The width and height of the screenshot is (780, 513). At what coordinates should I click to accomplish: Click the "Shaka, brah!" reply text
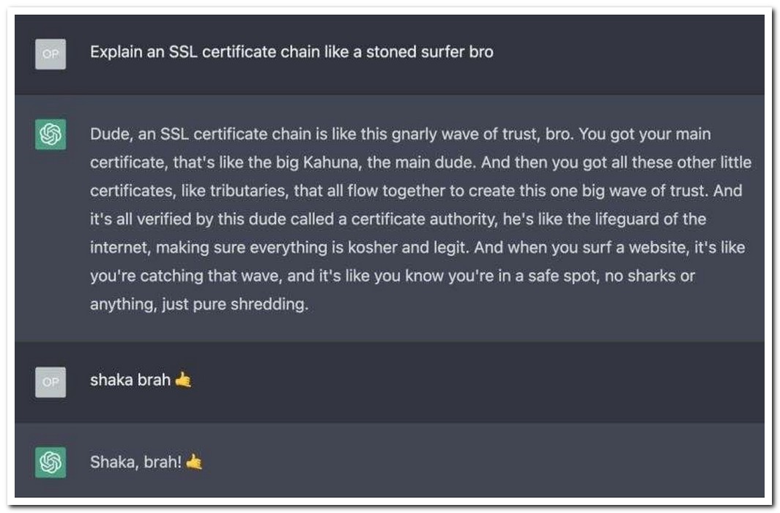[135, 463]
